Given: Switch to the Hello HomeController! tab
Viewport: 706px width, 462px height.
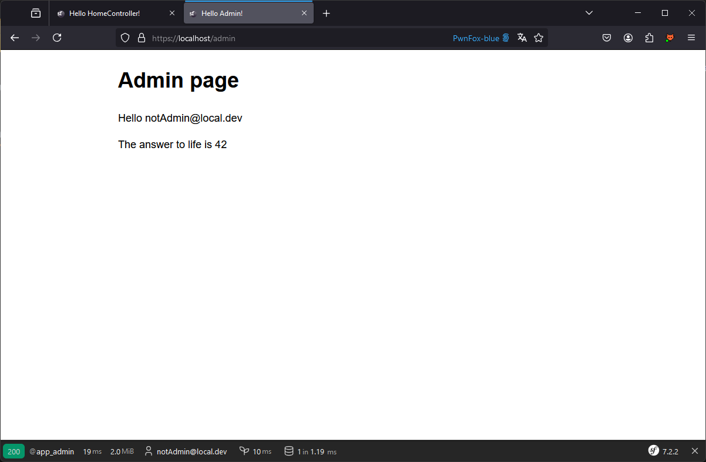Looking at the screenshot, I should (105, 13).
